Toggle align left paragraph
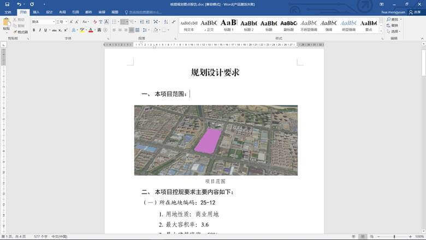This screenshot has height=240, width=426. pos(114,30)
